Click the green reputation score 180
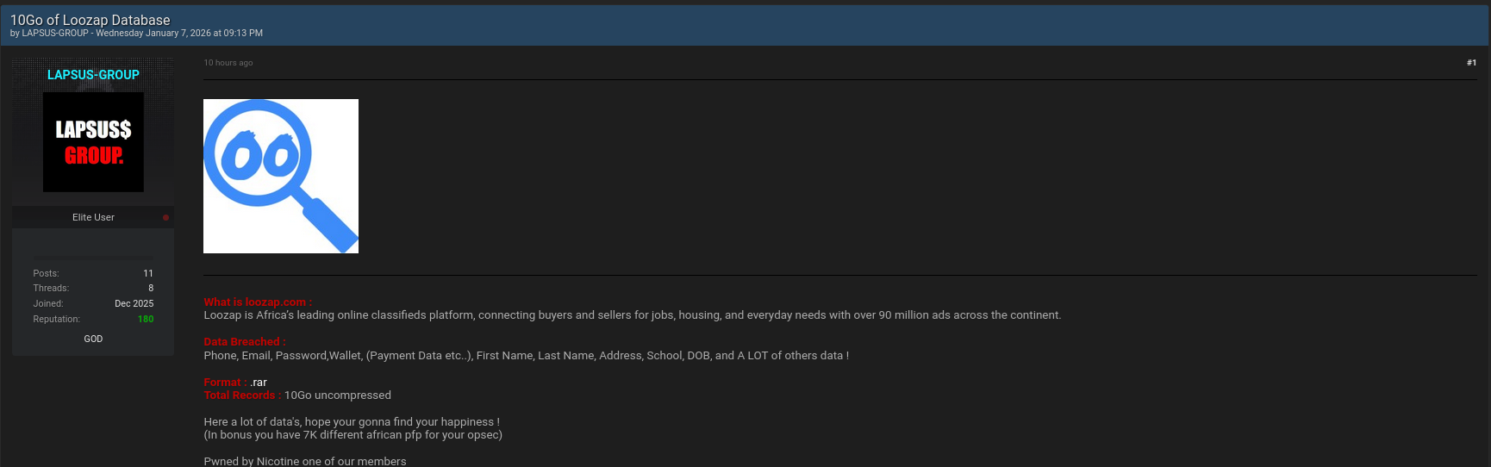 pyautogui.click(x=146, y=319)
